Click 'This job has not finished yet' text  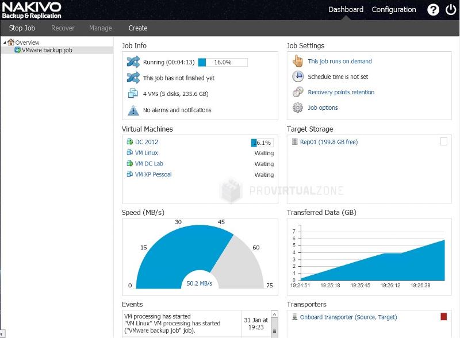(x=179, y=78)
